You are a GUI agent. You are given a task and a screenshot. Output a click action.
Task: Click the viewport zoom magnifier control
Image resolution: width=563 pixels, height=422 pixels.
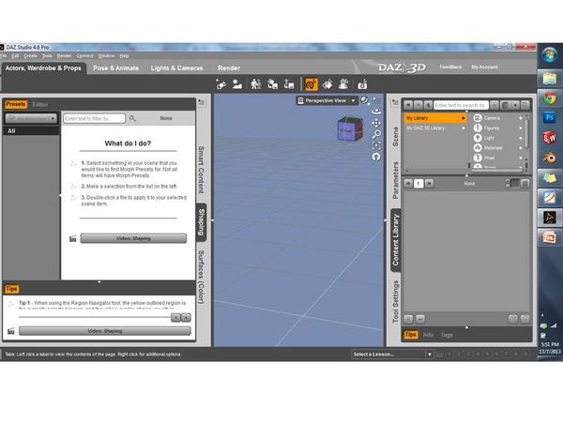click(x=376, y=134)
